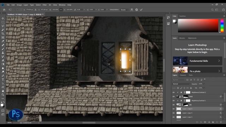Pick a color in the color field
This screenshot has height=127, width=226.
tap(198, 26)
